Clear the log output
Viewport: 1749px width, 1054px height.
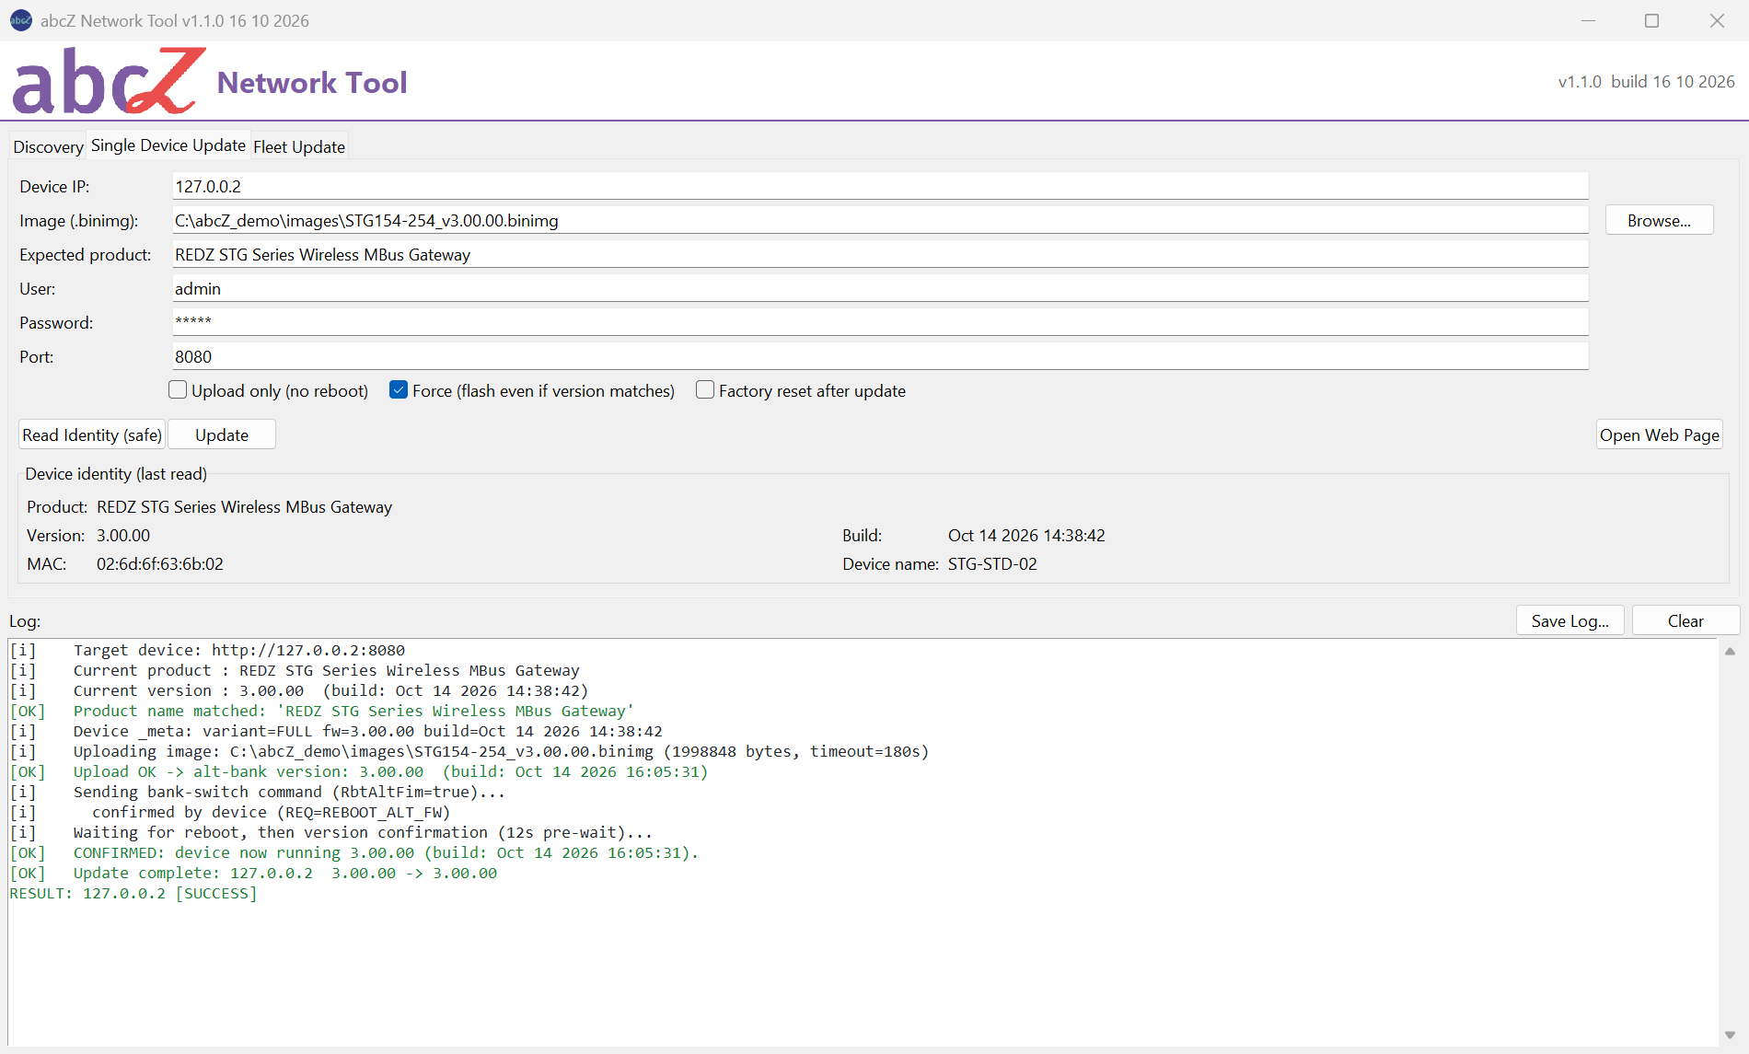[1685, 620]
